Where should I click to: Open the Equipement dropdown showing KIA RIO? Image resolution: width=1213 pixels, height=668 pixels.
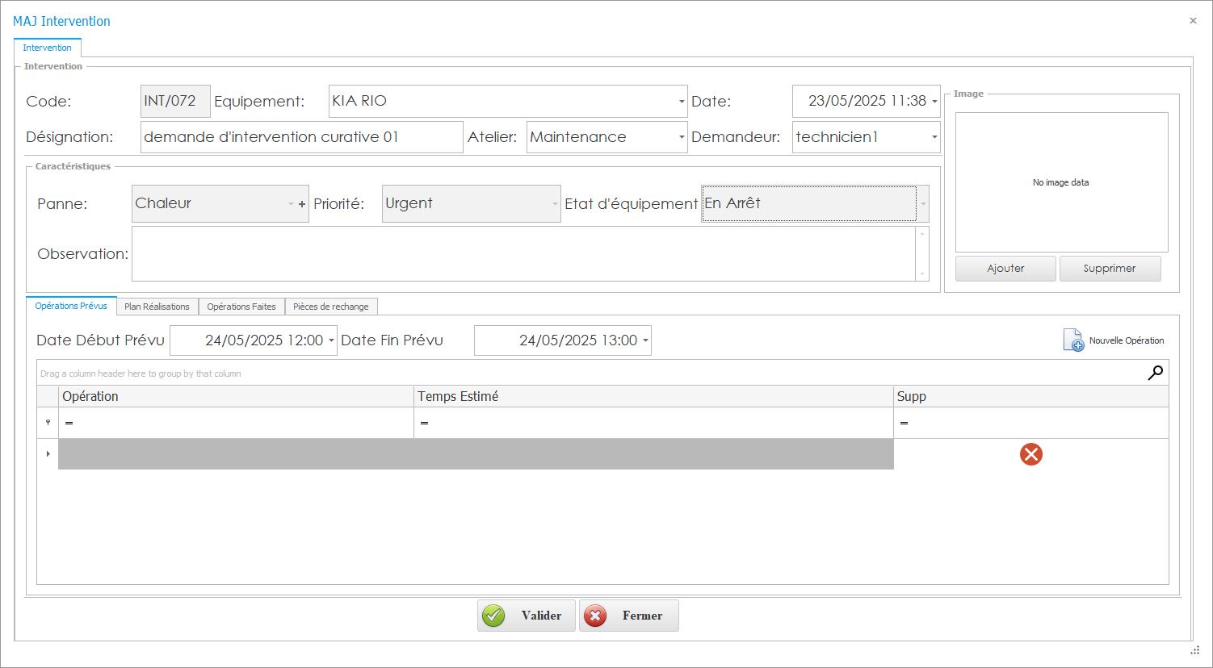pos(681,102)
